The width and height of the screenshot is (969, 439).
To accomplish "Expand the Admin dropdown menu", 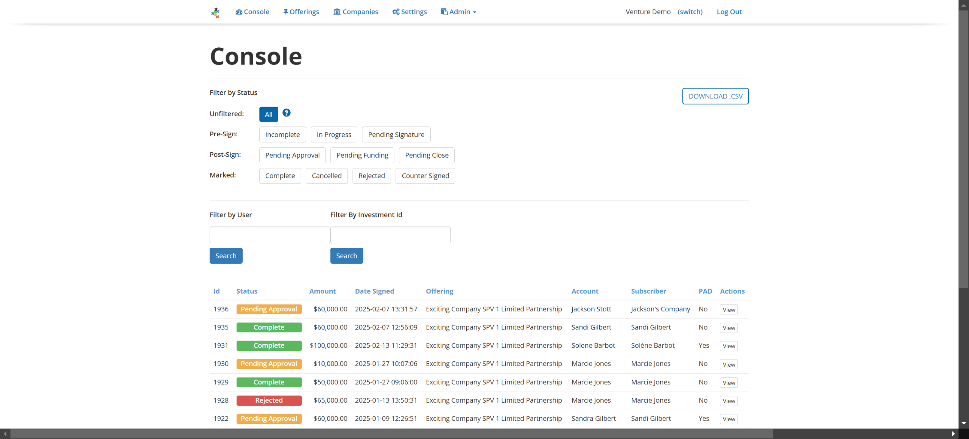I will point(459,12).
